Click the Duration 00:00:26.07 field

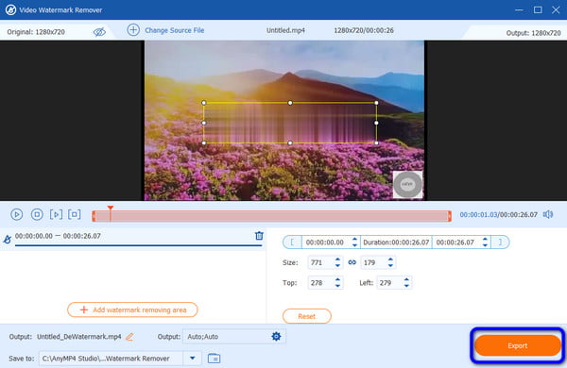(396, 243)
